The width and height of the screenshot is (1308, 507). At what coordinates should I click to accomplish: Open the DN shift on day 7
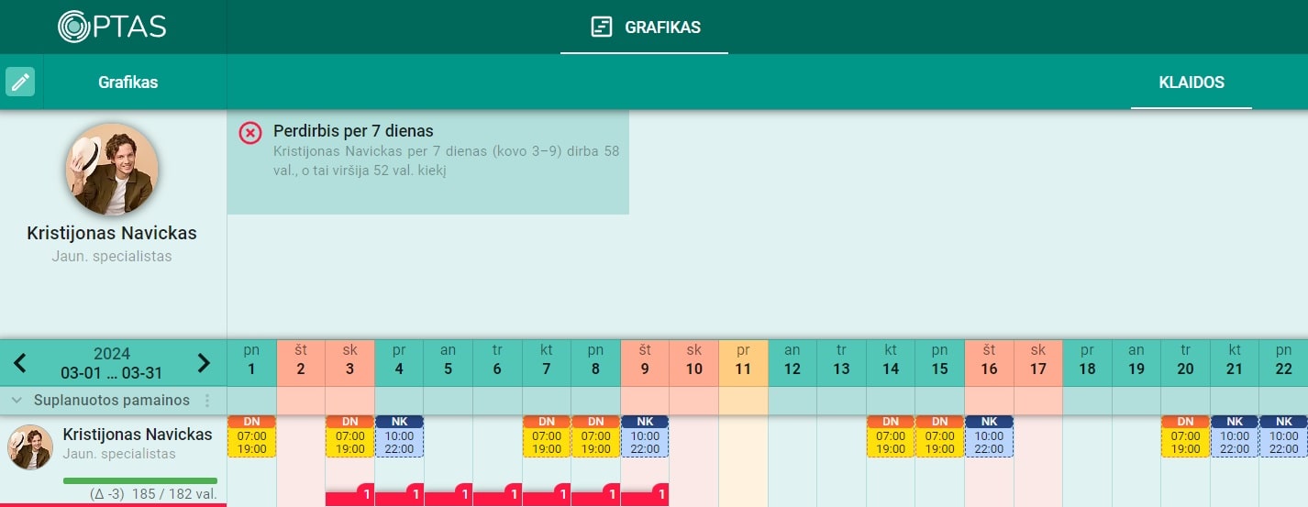click(x=547, y=436)
